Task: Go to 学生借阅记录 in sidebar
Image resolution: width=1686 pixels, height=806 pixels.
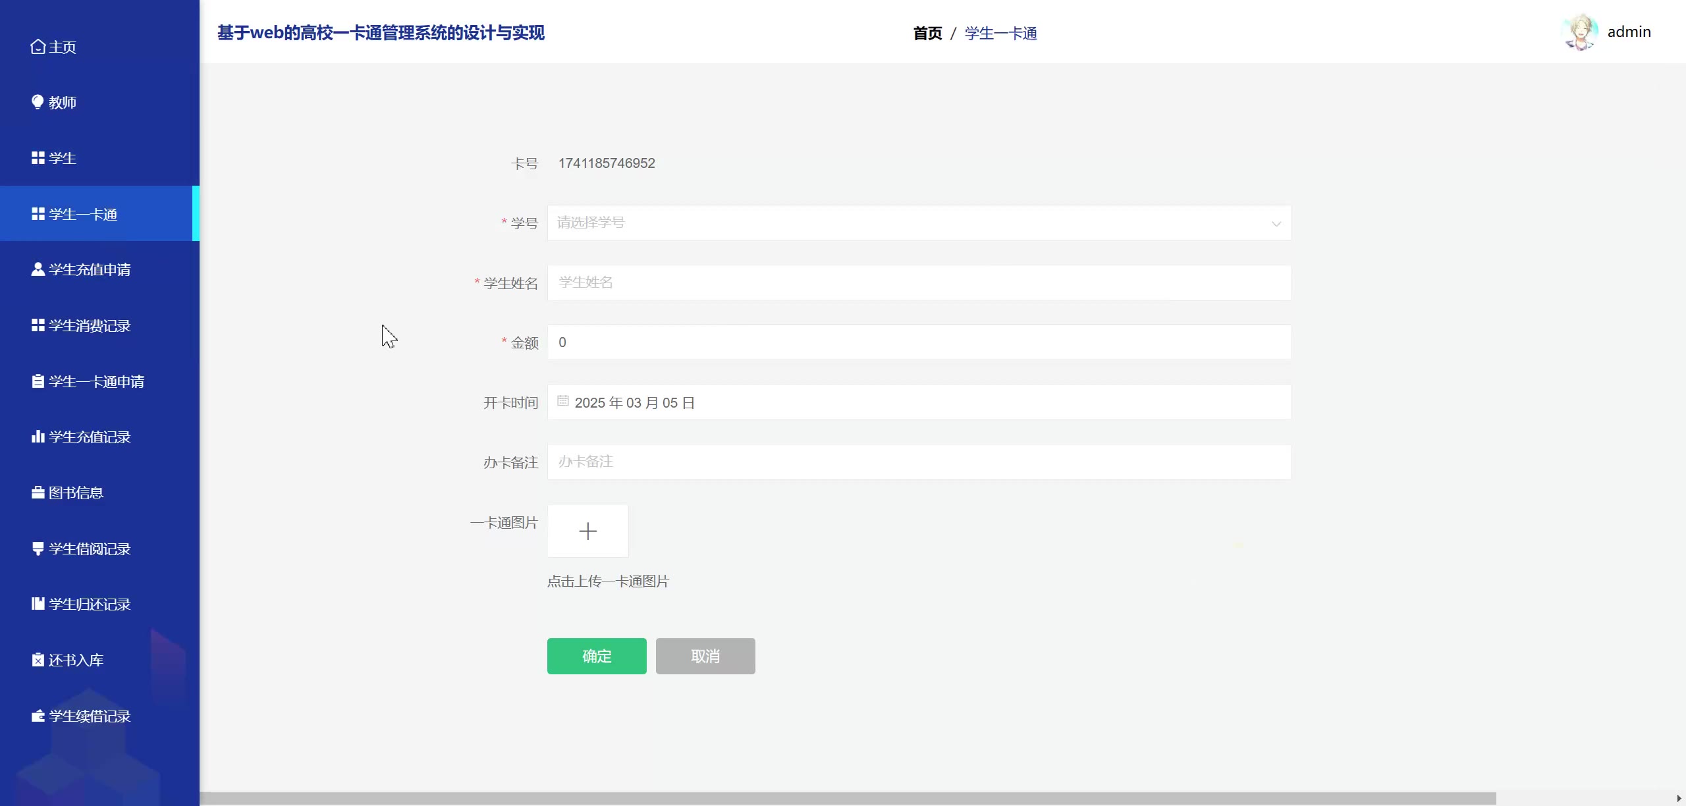Action: coord(90,549)
